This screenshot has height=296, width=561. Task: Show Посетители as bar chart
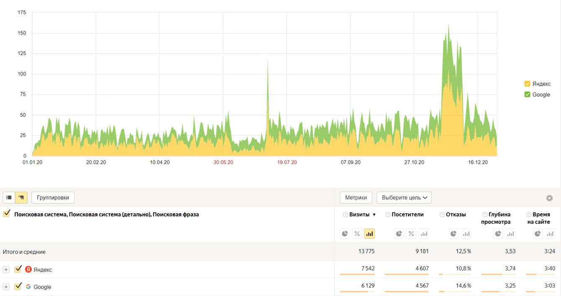tap(424, 234)
